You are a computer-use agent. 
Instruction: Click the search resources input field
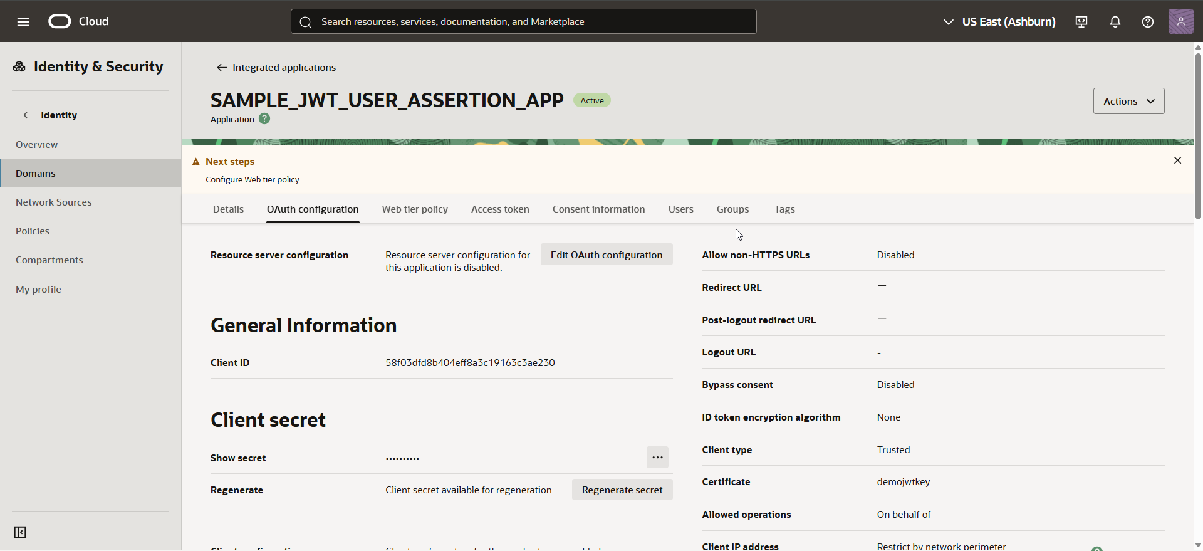[523, 22]
